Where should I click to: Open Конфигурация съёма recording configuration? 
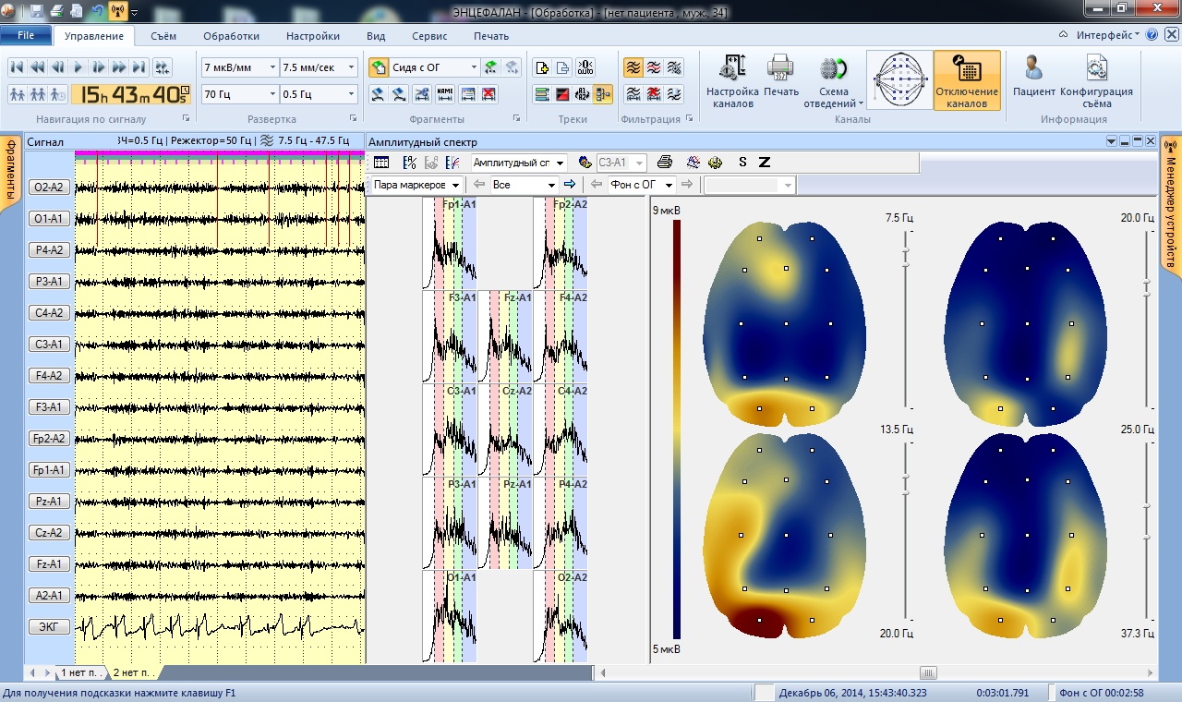pos(1096,81)
